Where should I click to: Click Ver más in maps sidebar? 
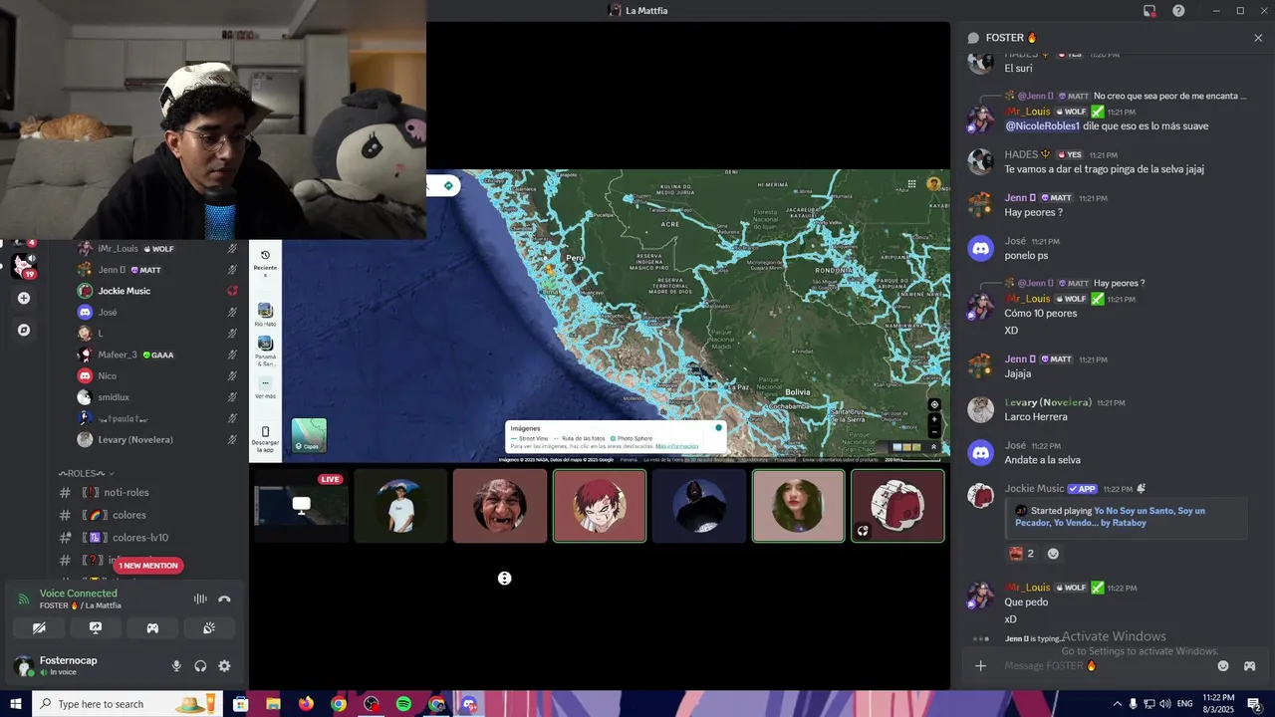click(x=265, y=387)
